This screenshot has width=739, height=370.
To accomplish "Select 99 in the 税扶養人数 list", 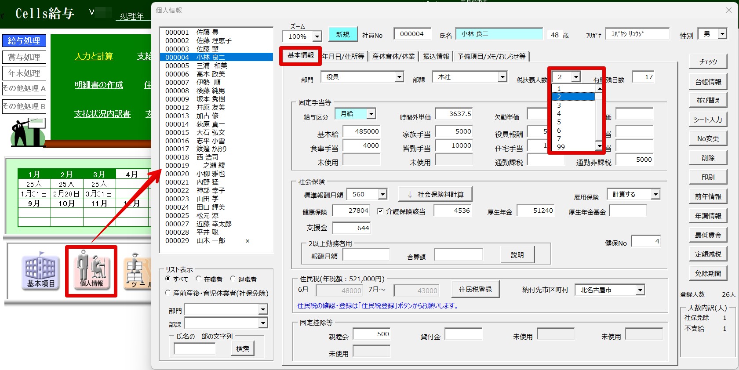I will (573, 147).
